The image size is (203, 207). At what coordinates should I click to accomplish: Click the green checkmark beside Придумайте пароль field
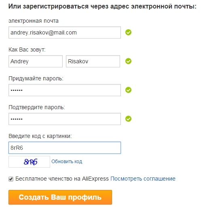point(128,90)
